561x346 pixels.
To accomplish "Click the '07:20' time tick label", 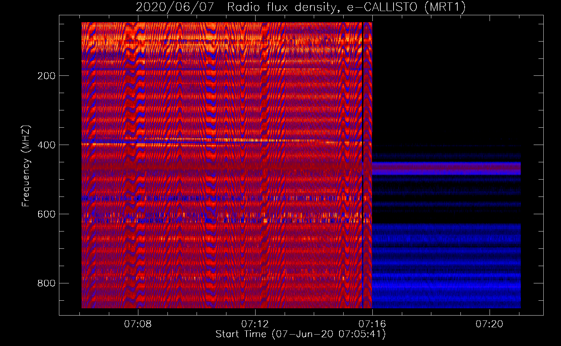I will (490, 324).
